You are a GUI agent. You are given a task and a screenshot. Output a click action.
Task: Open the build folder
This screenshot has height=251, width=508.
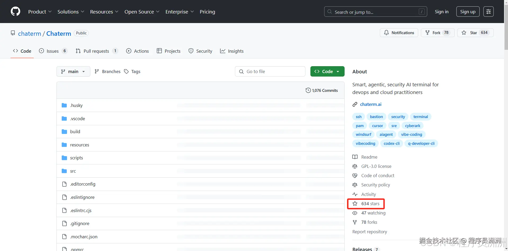[x=75, y=132]
